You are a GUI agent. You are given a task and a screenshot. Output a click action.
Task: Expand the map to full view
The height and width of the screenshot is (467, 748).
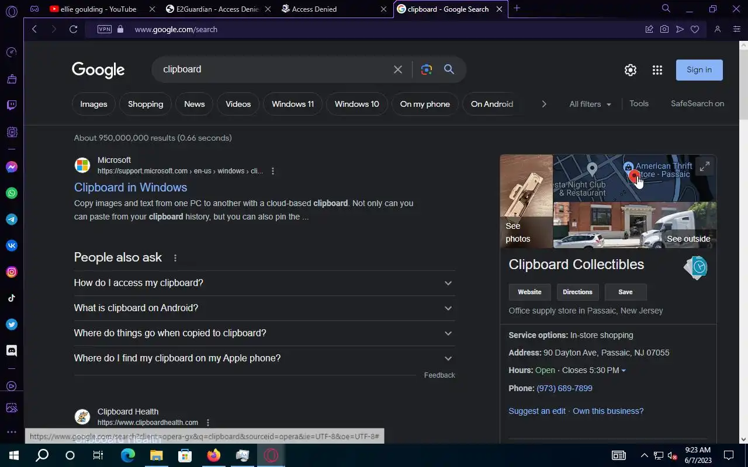[x=705, y=166]
